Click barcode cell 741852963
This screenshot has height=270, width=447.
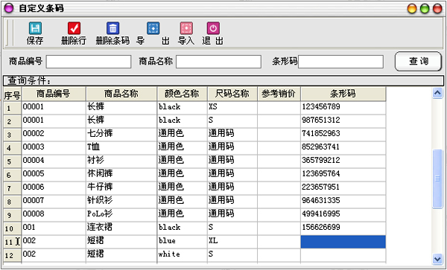tap(343, 135)
